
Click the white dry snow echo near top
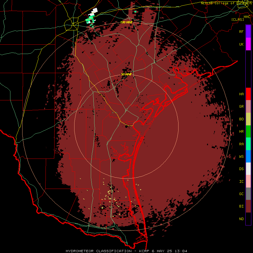[94, 12]
